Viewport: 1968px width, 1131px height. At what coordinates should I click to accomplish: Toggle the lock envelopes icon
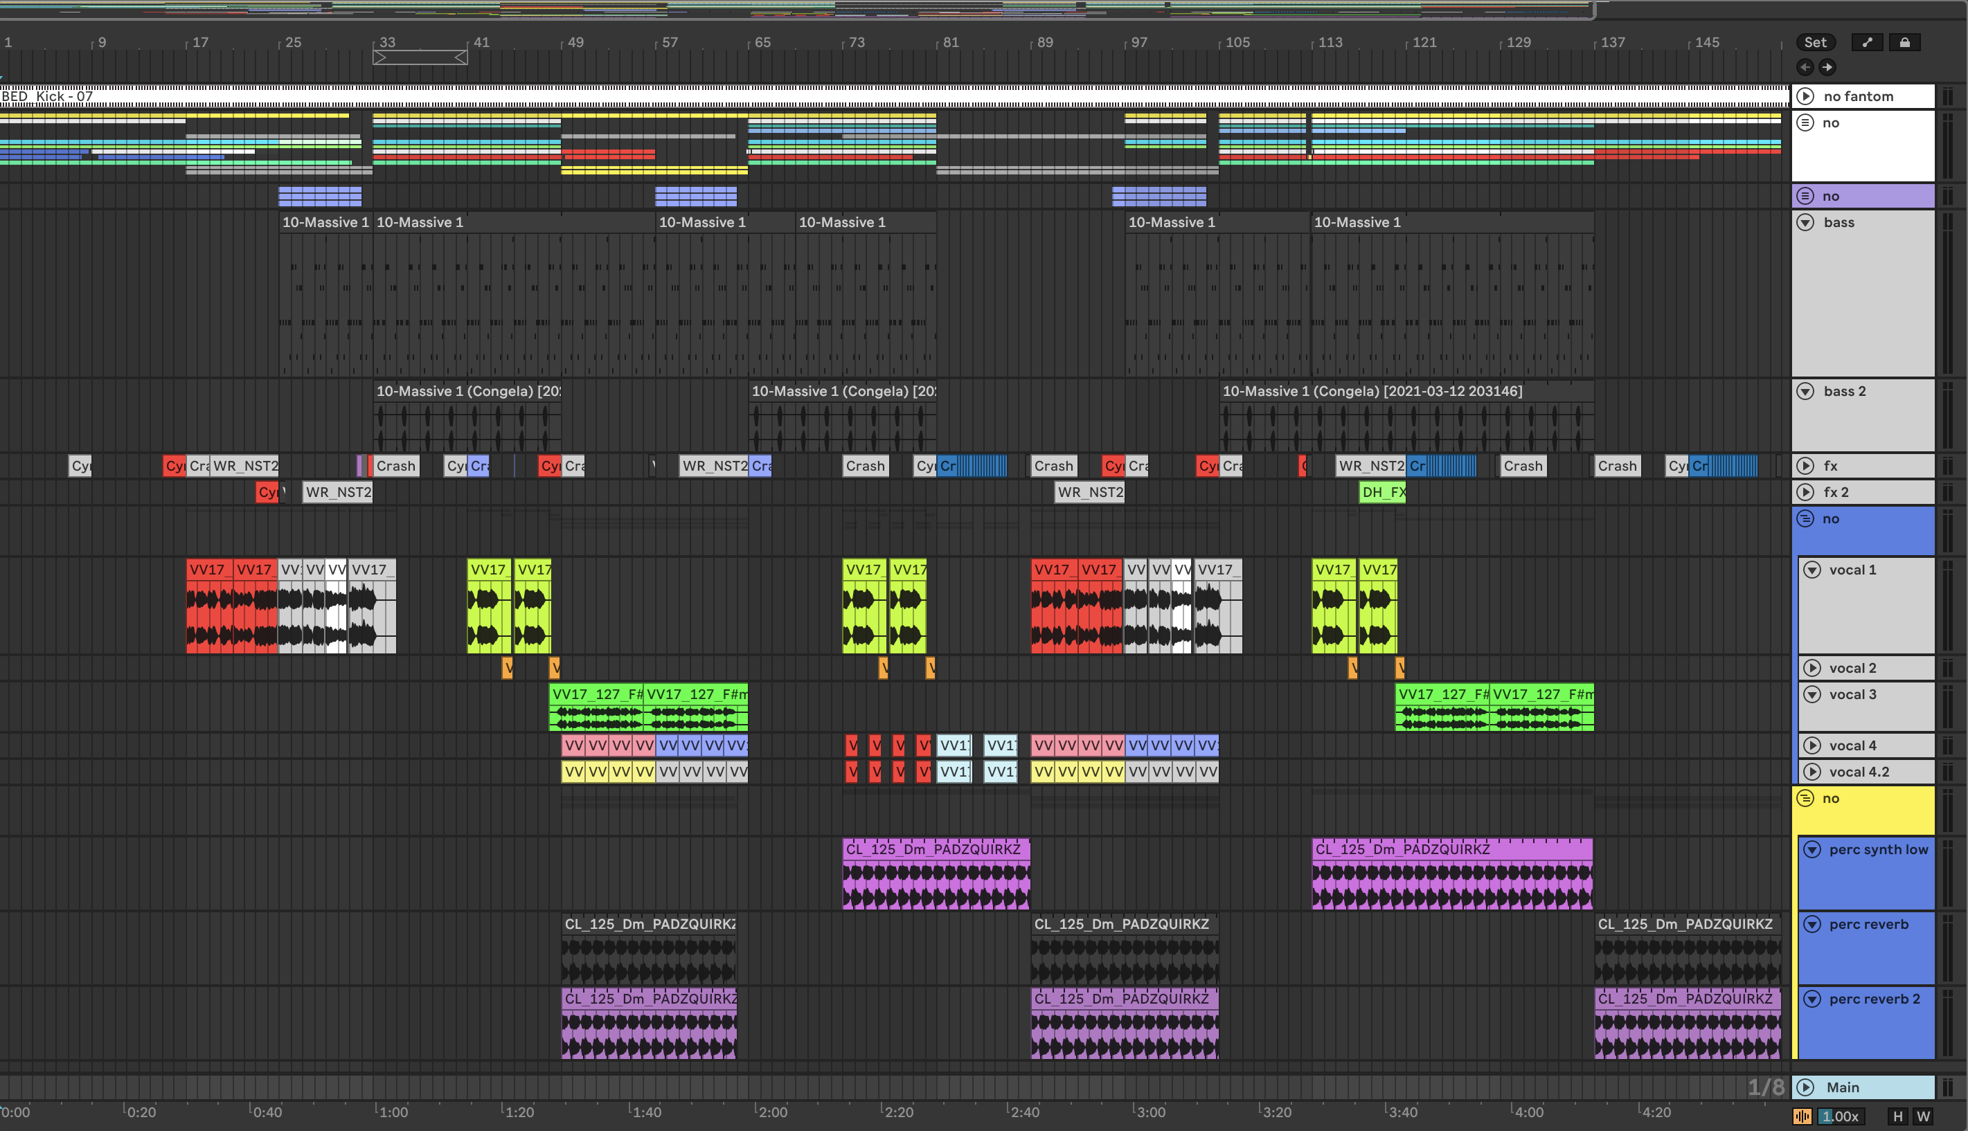(x=1904, y=43)
